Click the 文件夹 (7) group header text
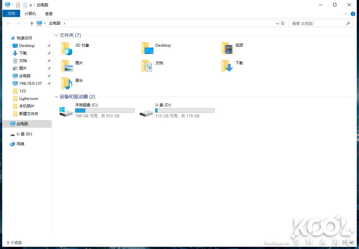 [x=70, y=35]
